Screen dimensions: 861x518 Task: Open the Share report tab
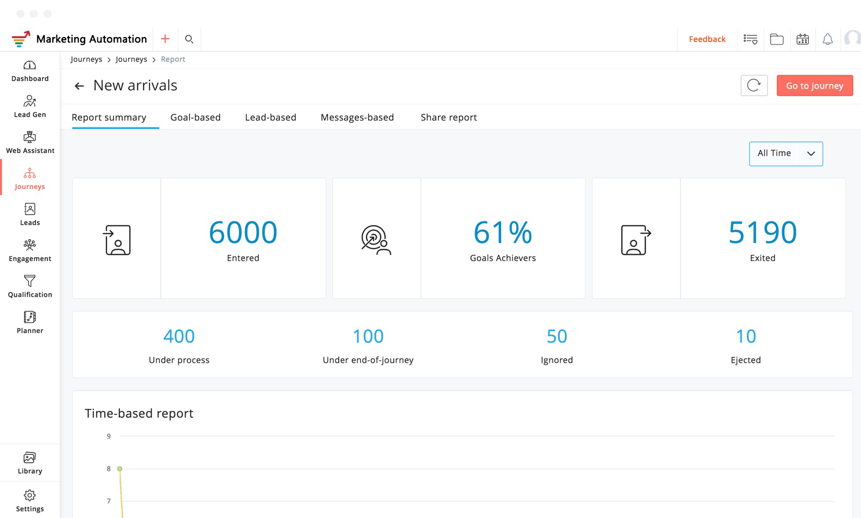(x=448, y=118)
